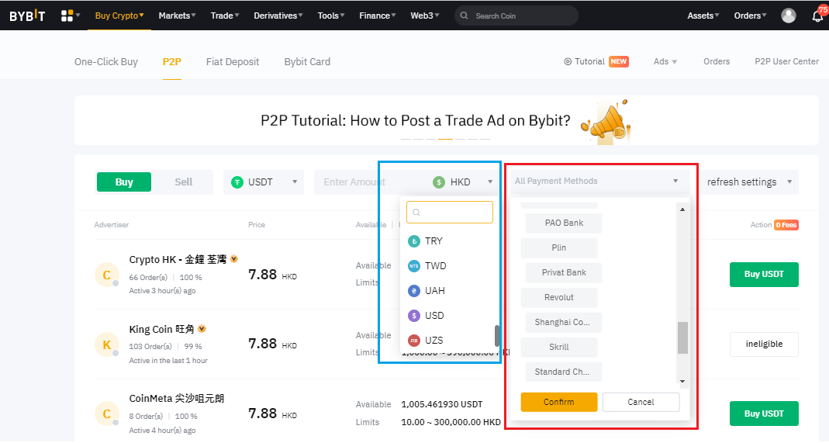Image resolution: width=829 pixels, height=443 pixels.
Task: Click the HKD currency icon
Action: (x=439, y=182)
